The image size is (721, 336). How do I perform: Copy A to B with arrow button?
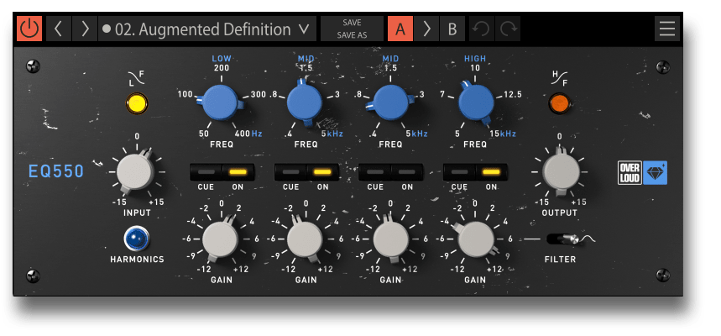426,29
